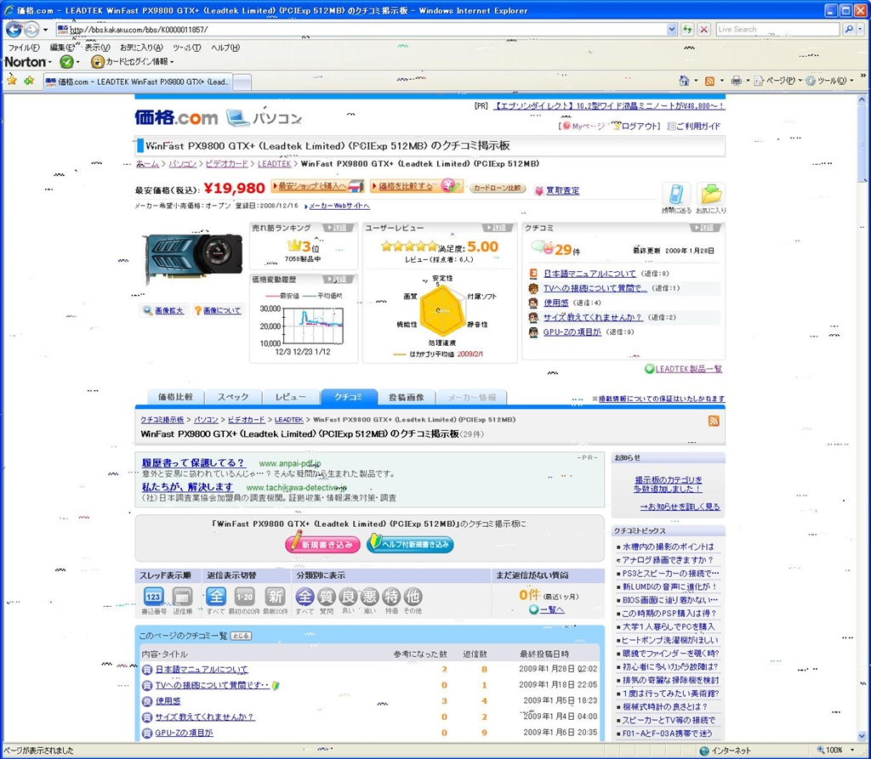
Task: Click the send-to-mobile phone icon
Action: coord(676,195)
